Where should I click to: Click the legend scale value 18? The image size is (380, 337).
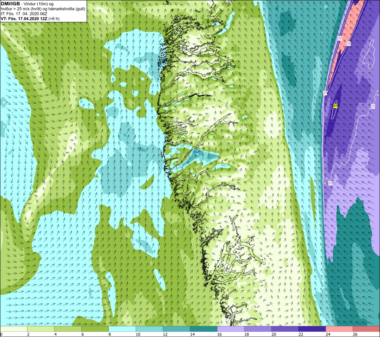coord(247,335)
